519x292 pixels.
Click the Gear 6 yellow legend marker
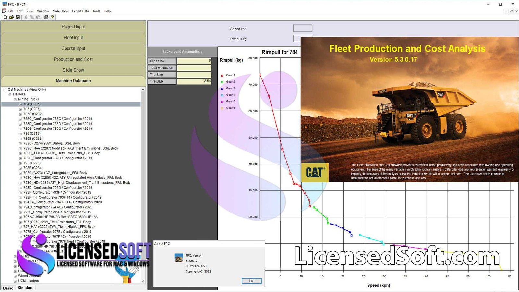click(x=222, y=108)
